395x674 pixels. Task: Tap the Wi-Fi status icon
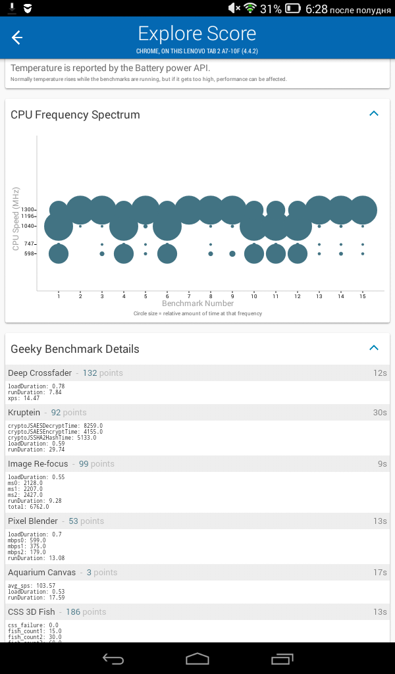pyautogui.click(x=250, y=8)
